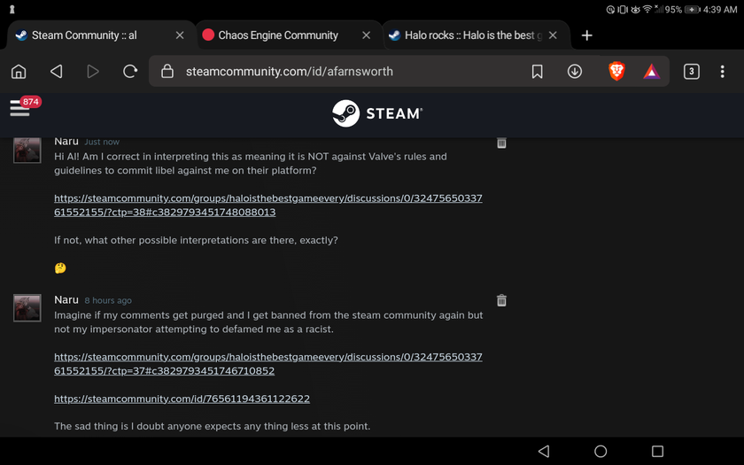Click the Steam logo in the header
Image resolution: width=744 pixels, height=465 pixels.
(377, 113)
